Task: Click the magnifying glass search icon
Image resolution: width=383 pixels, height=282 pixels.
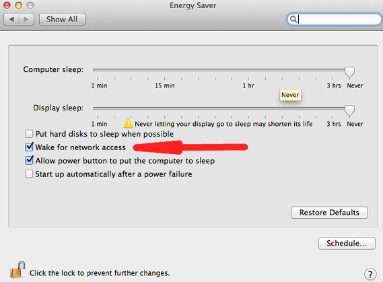Action: [293, 19]
